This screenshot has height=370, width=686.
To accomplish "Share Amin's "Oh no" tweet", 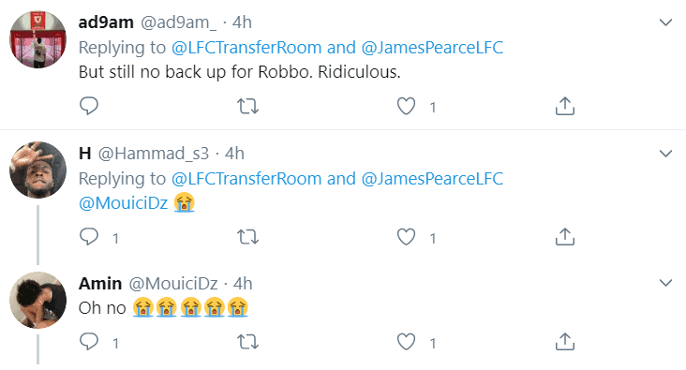I will point(565,342).
